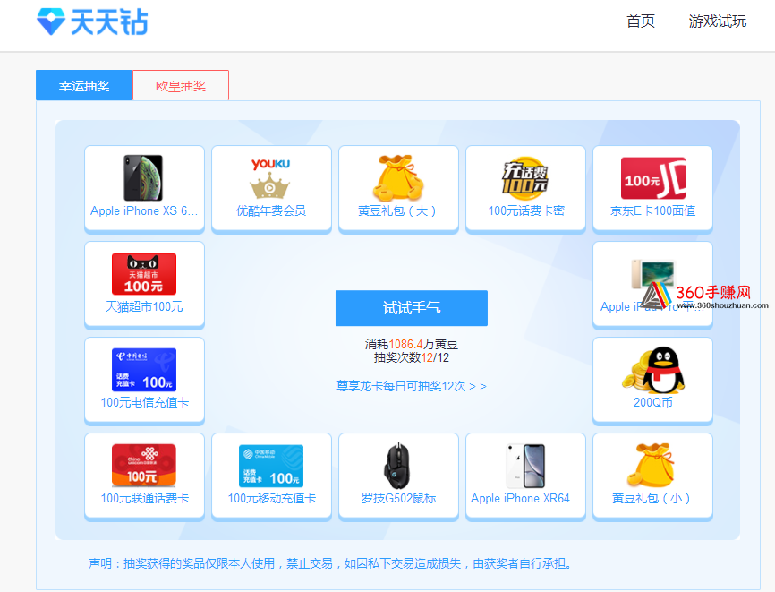Click the Apple iPad Pro prize image
The image size is (775, 592).
[652, 274]
